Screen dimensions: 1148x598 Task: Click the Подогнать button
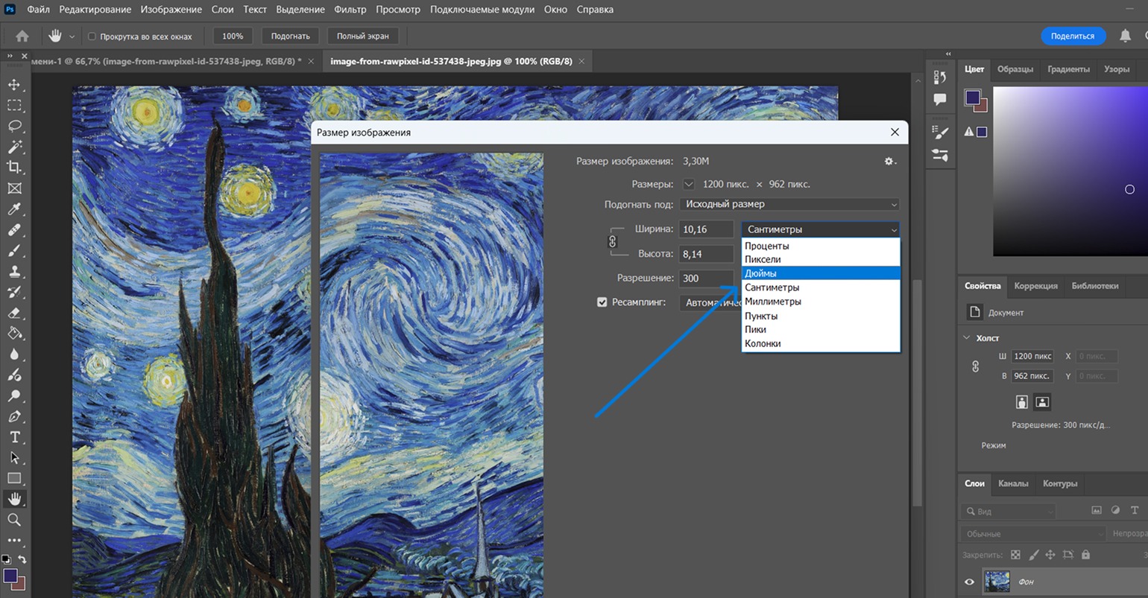click(290, 36)
